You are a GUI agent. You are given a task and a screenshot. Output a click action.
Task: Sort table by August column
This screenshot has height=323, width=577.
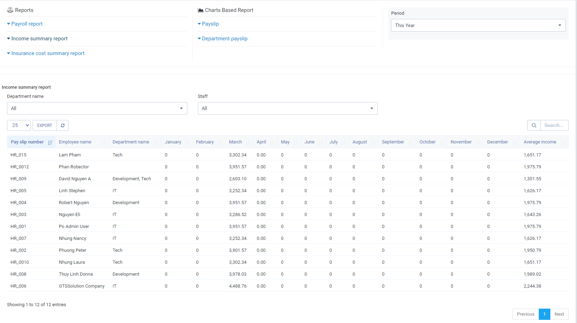pyautogui.click(x=364, y=142)
